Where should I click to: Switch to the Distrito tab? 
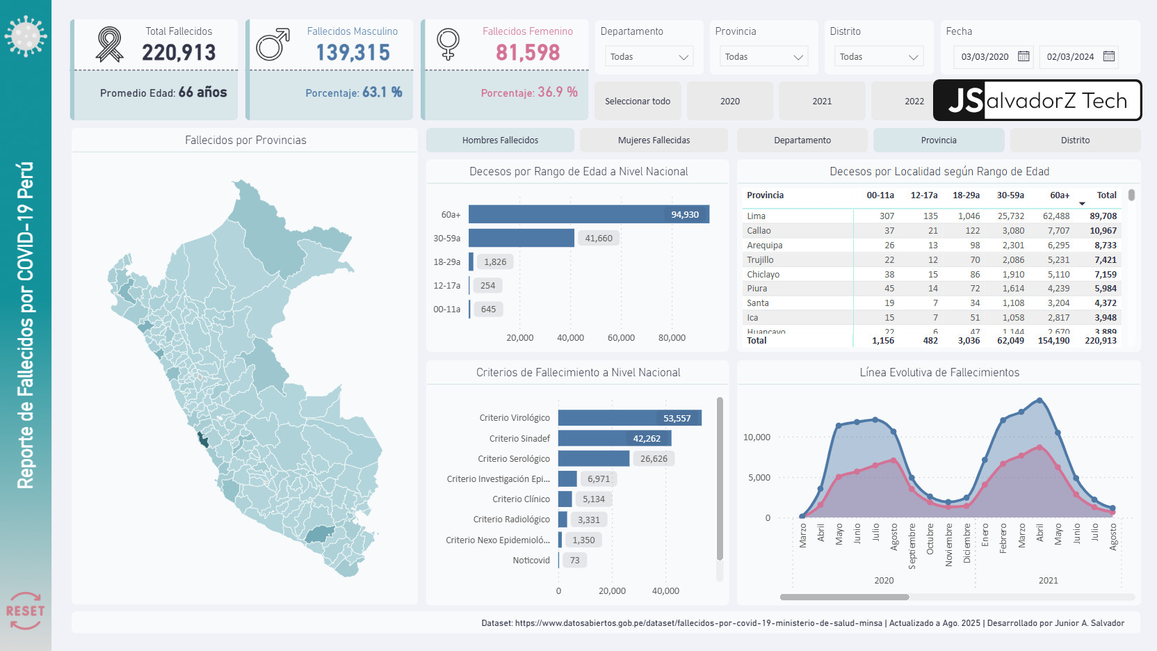1075,140
